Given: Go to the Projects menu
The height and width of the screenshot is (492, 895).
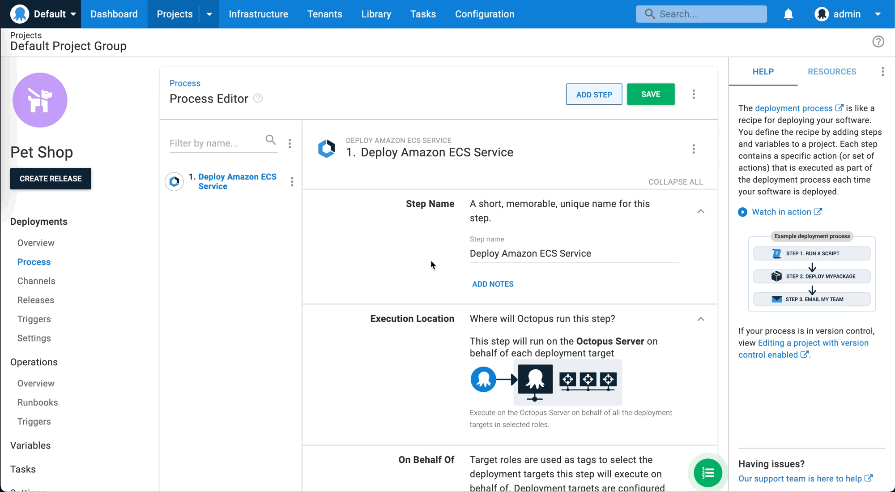Looking at the screenshot, I should click(175, 14).
